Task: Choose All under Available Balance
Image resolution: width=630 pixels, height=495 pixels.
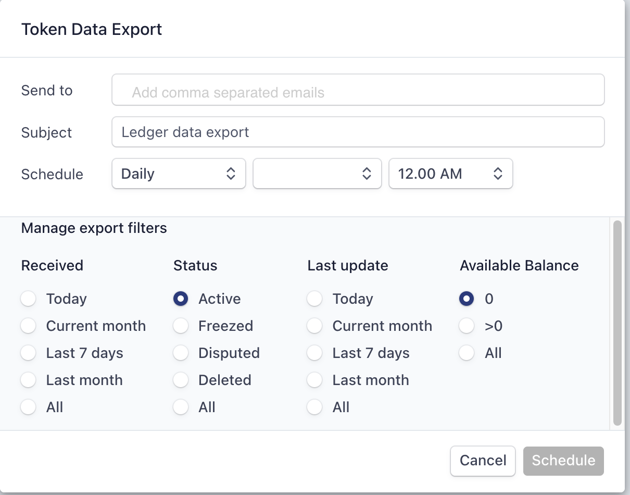Action: (x=467, y=353)
